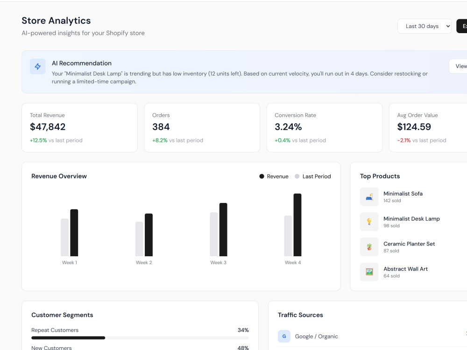467x350 pixels.
Task: Click the Customer Segments heading
Action: tap(62, 315)
